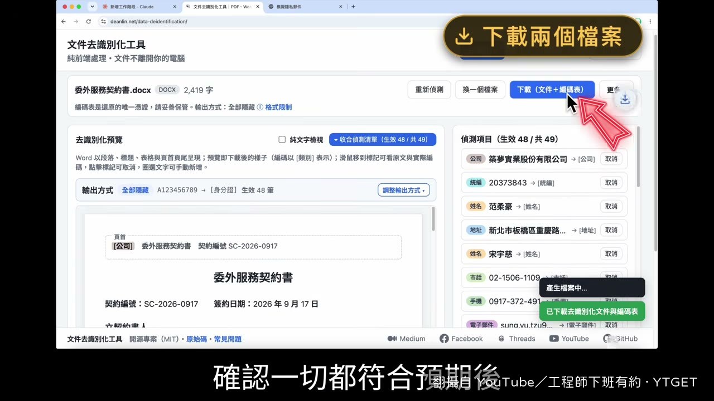Switch to the 新增工作階段 - Claude tab

[x=139, y=7]
